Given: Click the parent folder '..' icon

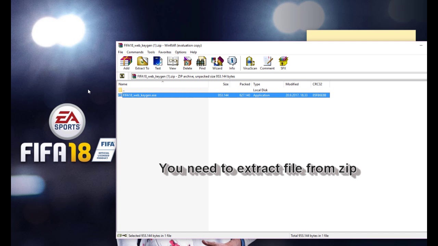Looking at the screenshot, I should coord(120,90).
